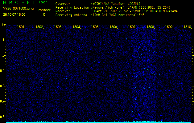Click the Receiver field label

point(63,11)
